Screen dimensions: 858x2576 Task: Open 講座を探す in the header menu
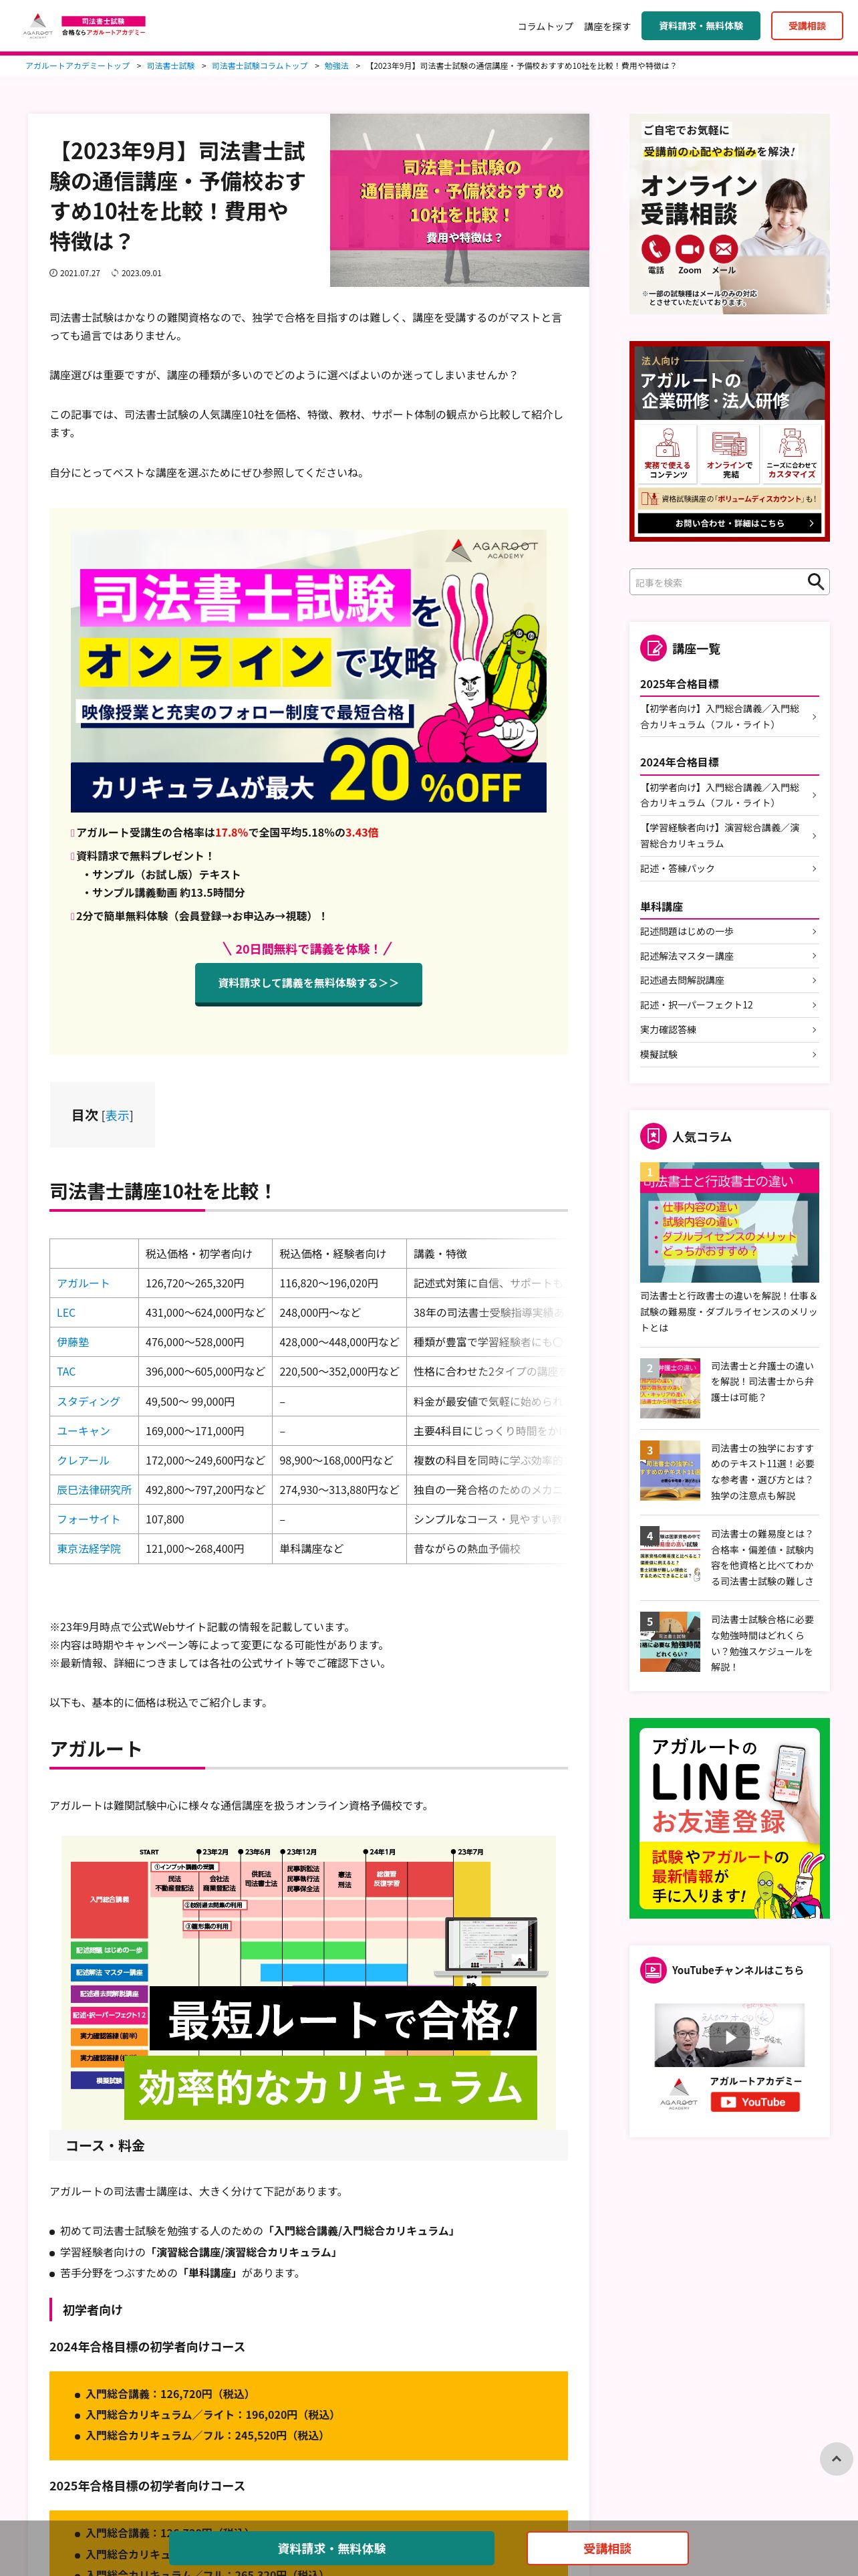(x=607, y=26)
